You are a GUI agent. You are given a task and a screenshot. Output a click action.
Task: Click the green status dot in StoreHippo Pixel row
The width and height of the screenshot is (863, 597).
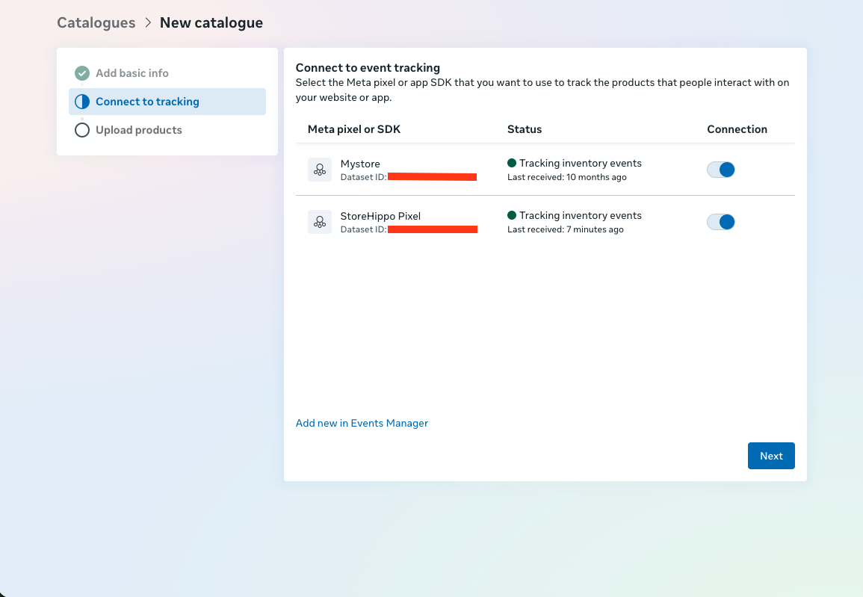pyautogui.click(x=512, y=215)
